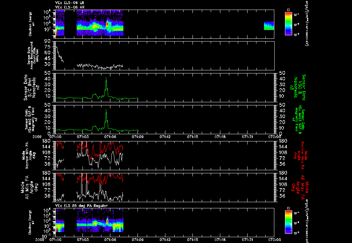The width and height of the screenshot is (352, 243).
Task: Click the "Electron Energy eV" label of the ELS-06 panel
Action: tap(32, 24)
